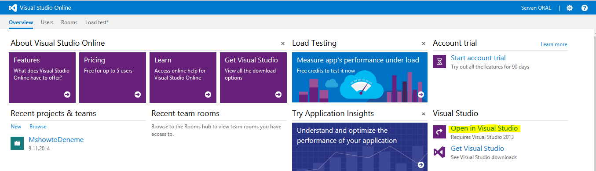Close the About Visual Studio Online panel

[x=283, y=44]
